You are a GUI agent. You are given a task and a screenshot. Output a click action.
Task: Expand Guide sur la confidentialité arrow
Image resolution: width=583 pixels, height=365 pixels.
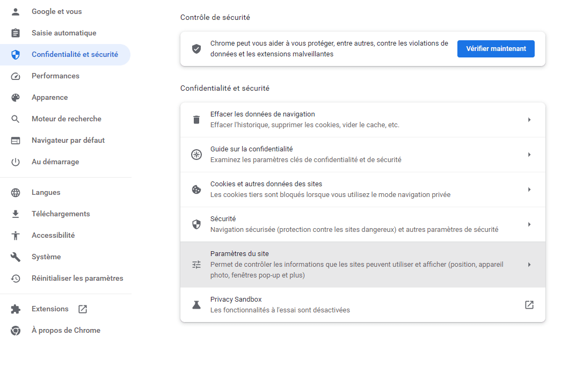(529, 155)
